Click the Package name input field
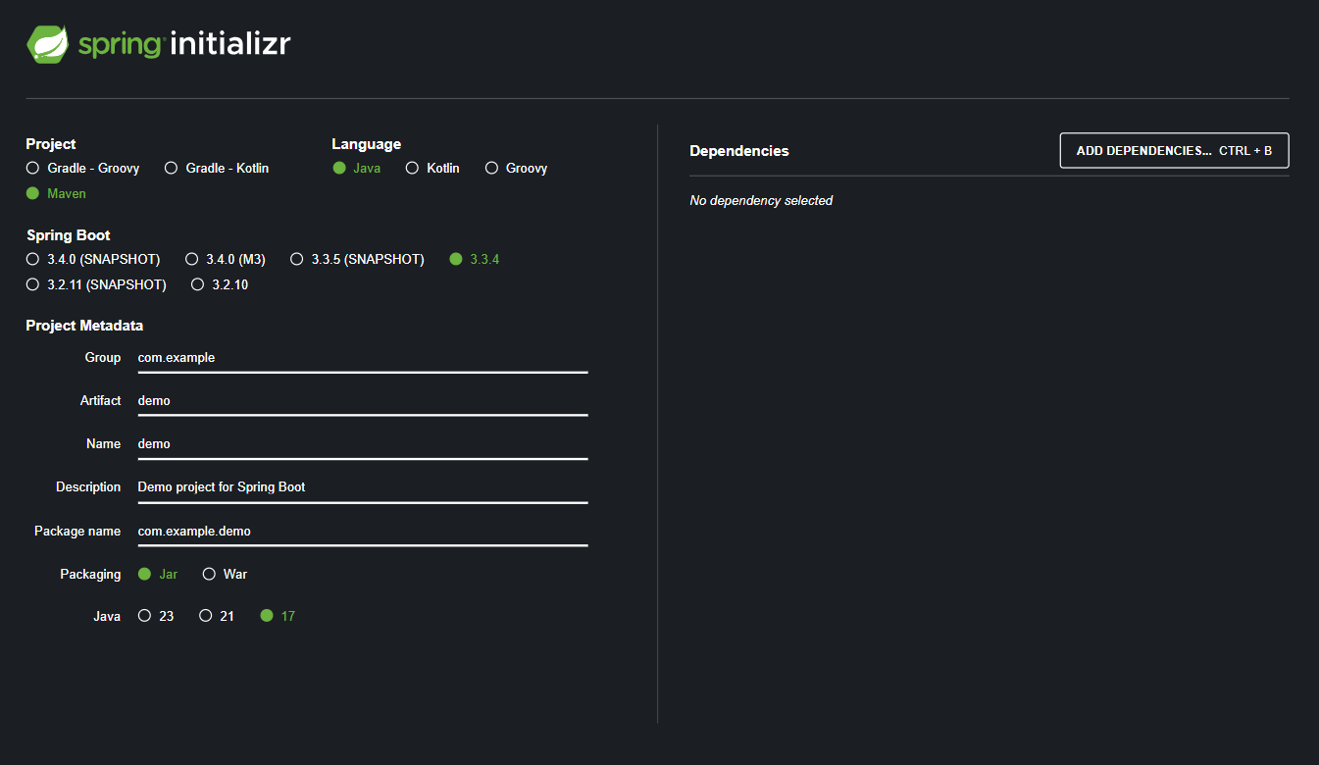 point(362,532)
